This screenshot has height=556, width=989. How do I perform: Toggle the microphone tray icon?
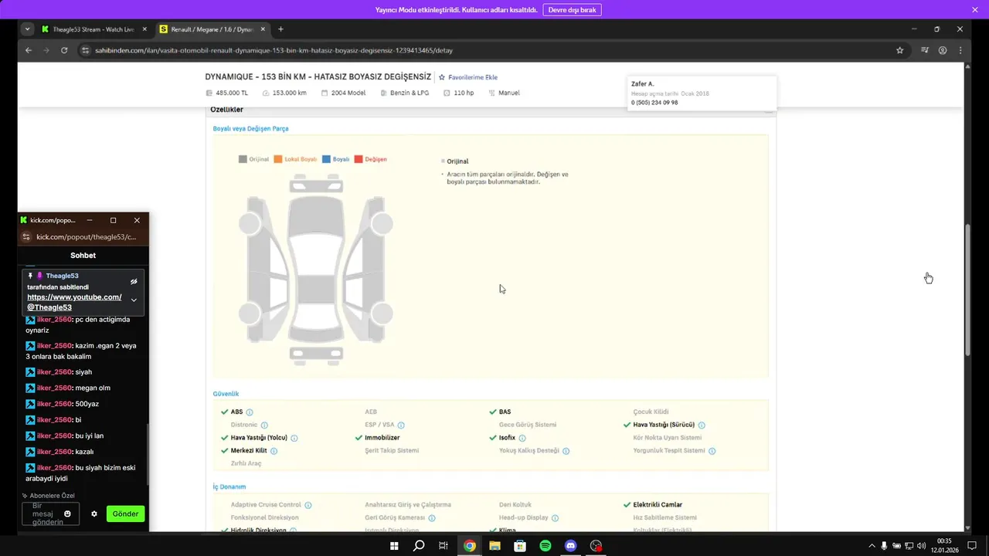[884, 546]
